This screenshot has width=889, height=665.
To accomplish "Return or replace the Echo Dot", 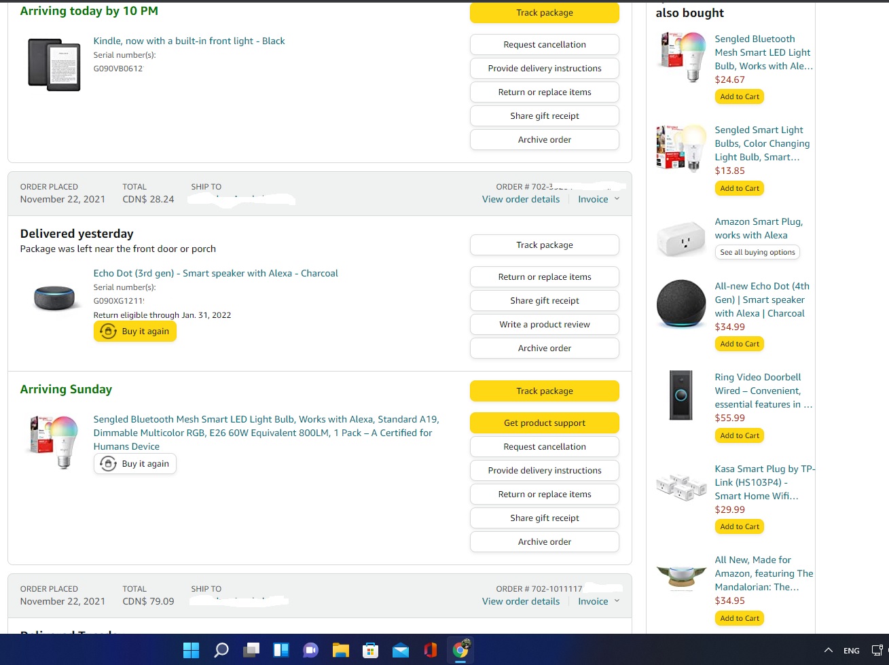I will 545,276.
